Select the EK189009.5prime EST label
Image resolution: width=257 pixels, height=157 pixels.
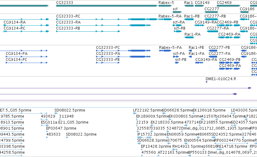[x=153, y=116]
